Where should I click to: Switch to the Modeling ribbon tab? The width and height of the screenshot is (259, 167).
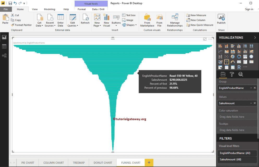click(x=50, y=9)
